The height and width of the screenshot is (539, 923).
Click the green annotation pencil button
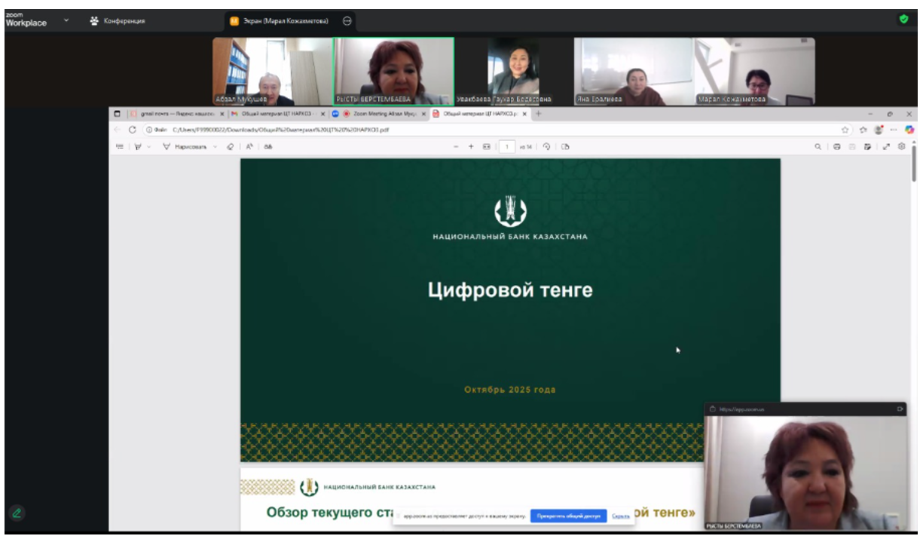pyautogui.click(x=17, y=513)
